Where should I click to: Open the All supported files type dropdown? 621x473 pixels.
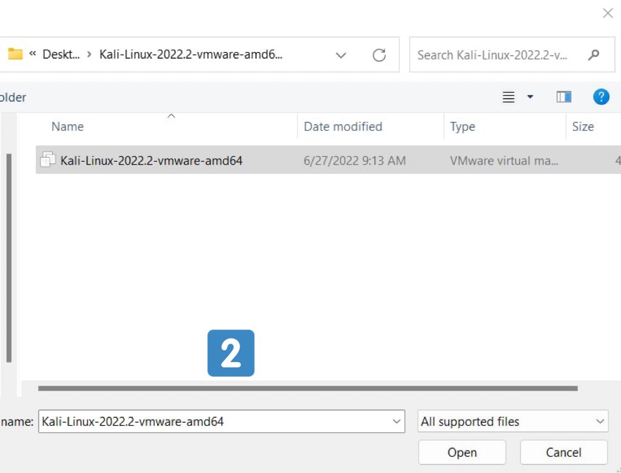[x=513, y=421]
